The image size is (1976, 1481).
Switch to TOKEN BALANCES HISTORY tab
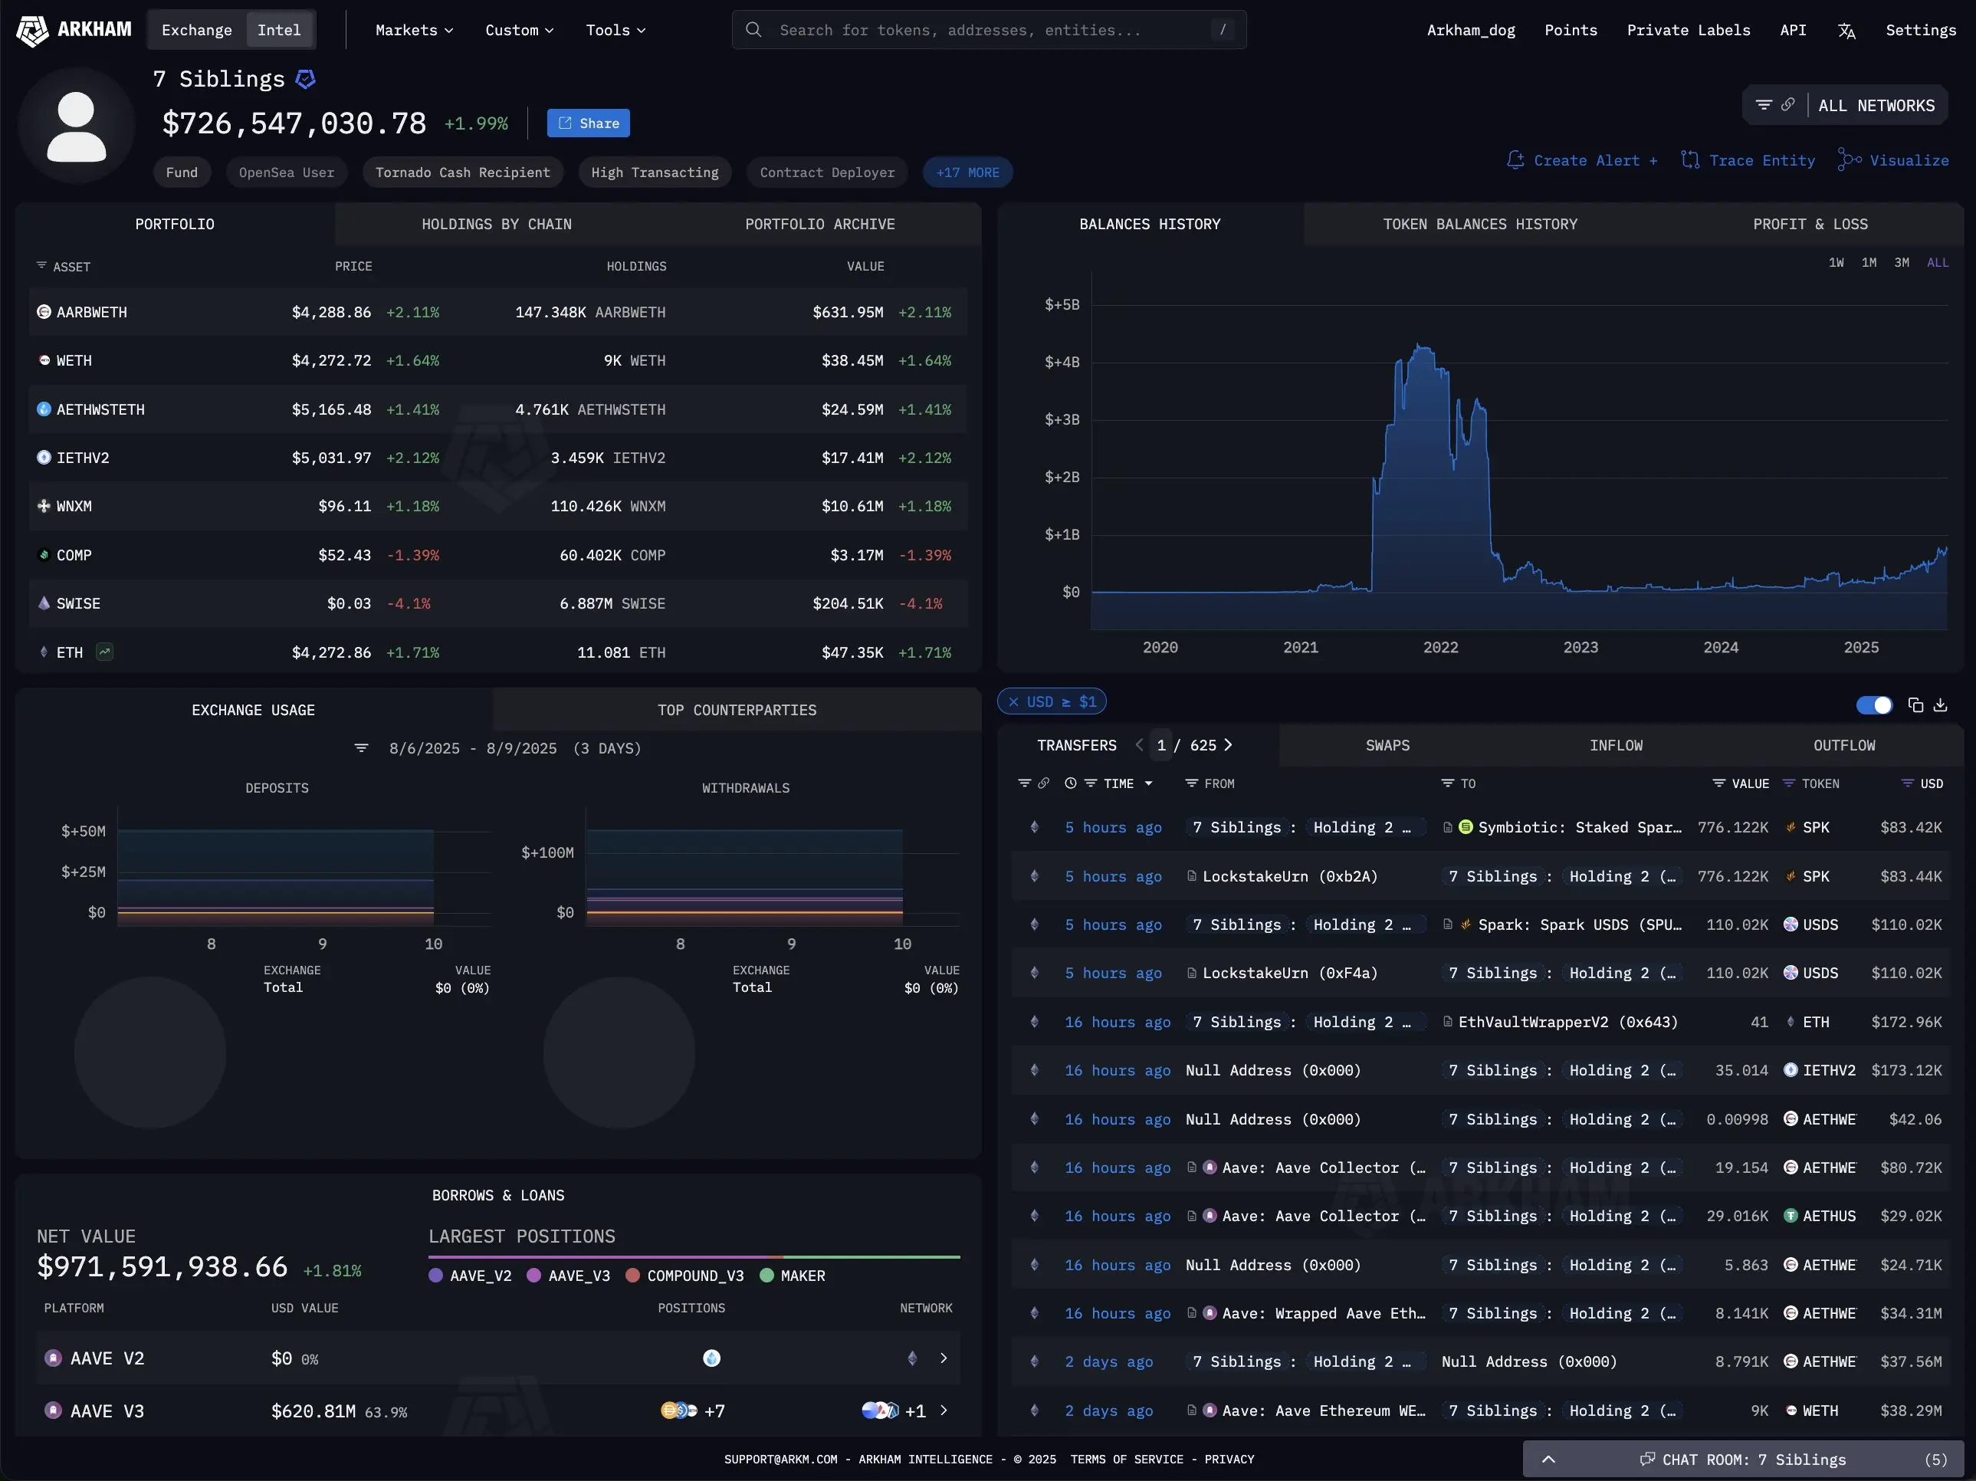pos(1480,224)
